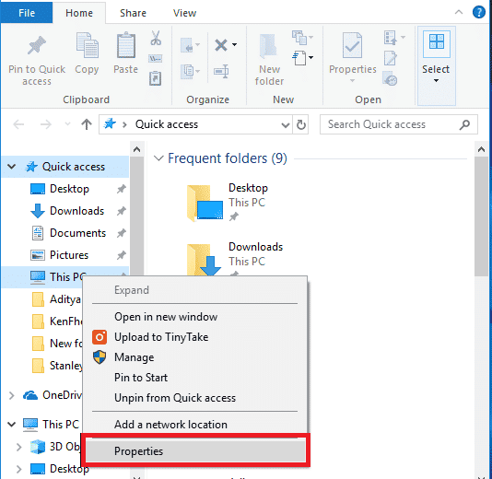Click the Desktop pin icon in sidebar
Image resolution: width=492 pixels, height=479 pixels.
(x=121, y=189)
